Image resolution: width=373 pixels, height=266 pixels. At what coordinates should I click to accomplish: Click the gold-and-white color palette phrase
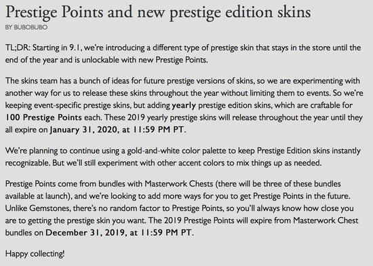174,151
